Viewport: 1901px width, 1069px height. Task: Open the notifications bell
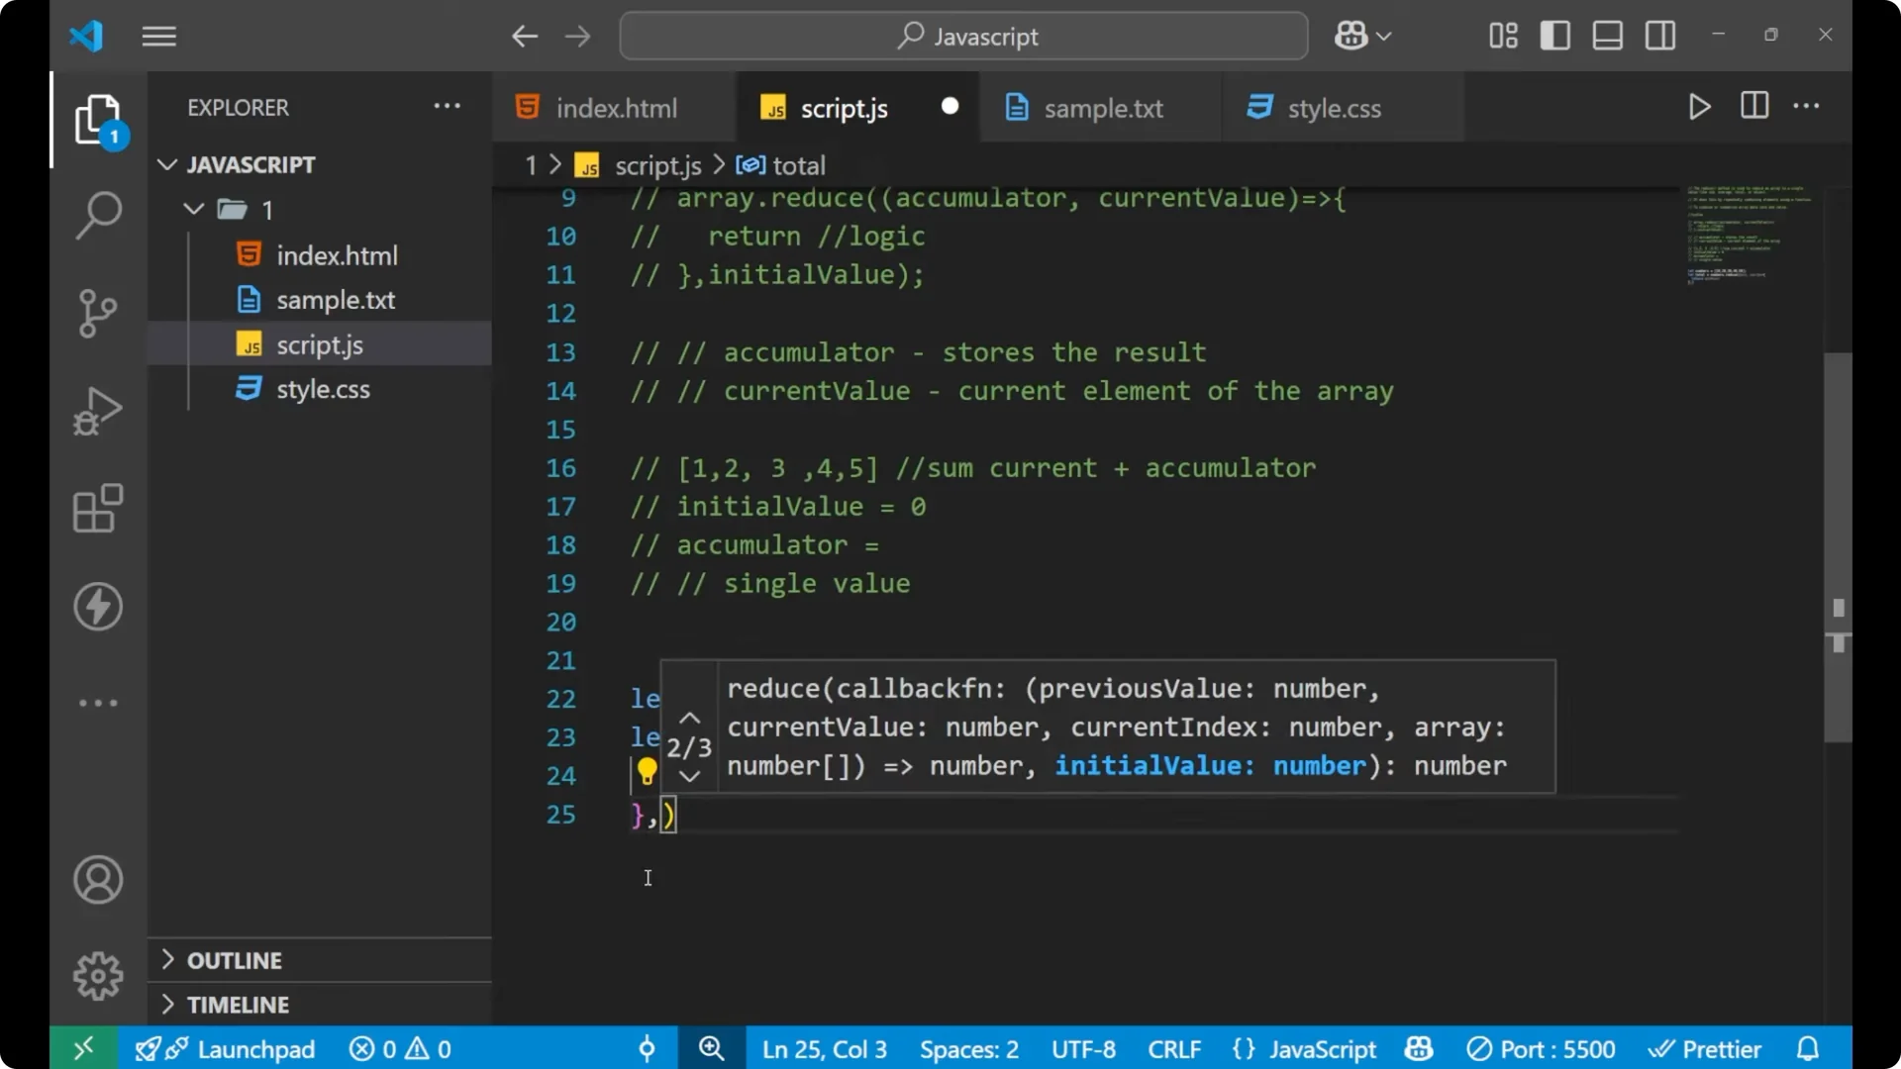coord(1809,1048)
